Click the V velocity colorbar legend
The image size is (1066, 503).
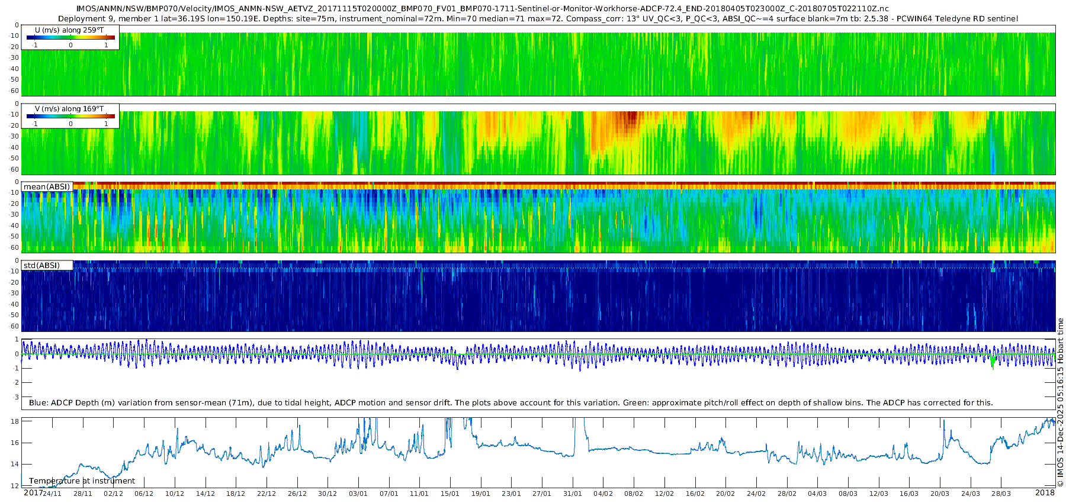[70, 117]
